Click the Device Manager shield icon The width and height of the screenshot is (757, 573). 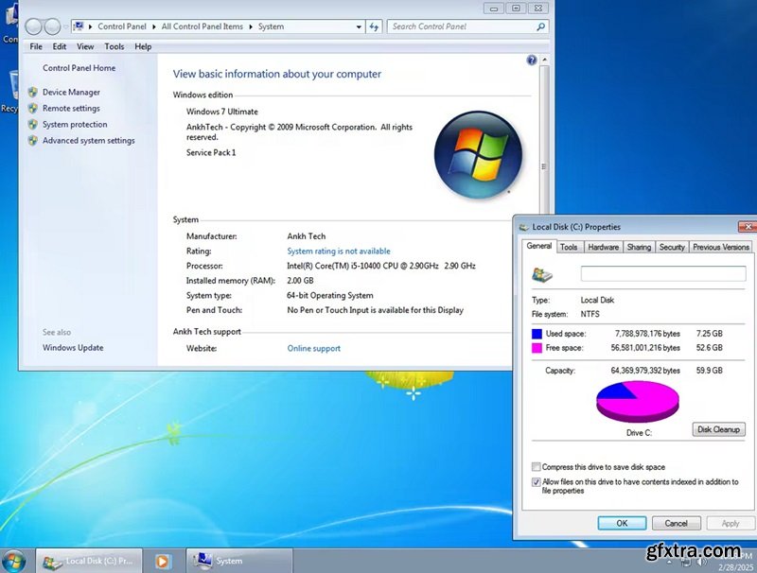32,93
